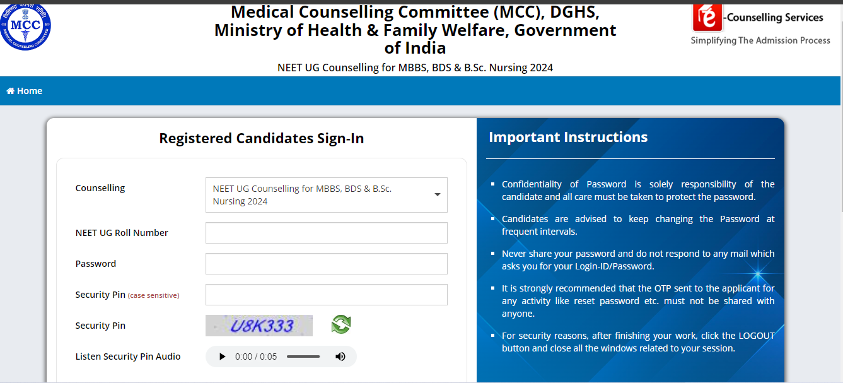The width and height of the screenshot is (843, 383).
Task: Click the home icon in navigation bar
Action: pos(11,90)
